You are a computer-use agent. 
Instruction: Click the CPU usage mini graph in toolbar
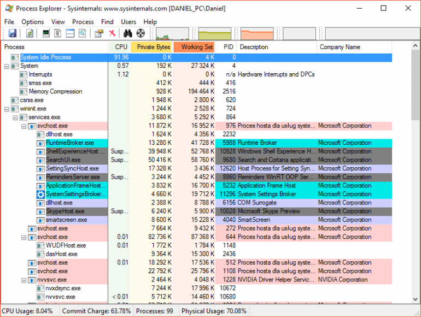tap(172, 34)
